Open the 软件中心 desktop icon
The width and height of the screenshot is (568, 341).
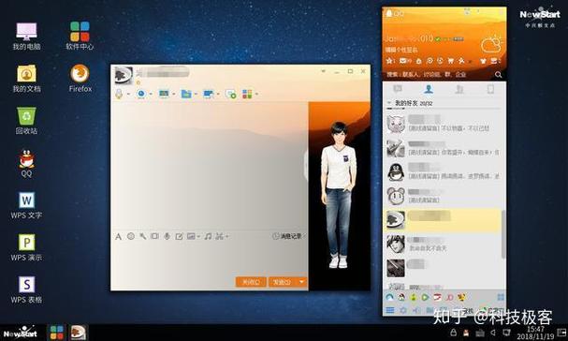[x=80, y=36]
